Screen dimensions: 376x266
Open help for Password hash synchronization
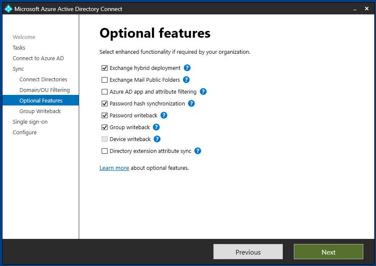[191, 103]
